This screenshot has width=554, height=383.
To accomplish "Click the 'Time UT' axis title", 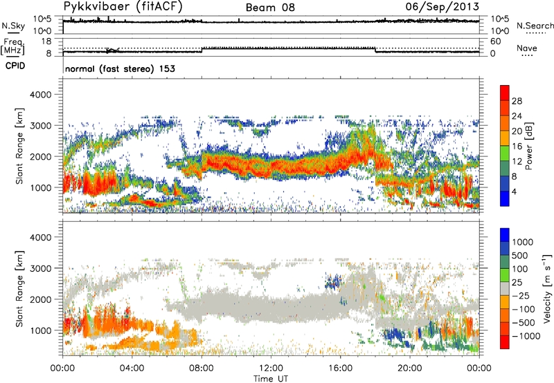I will coord(271,379).
